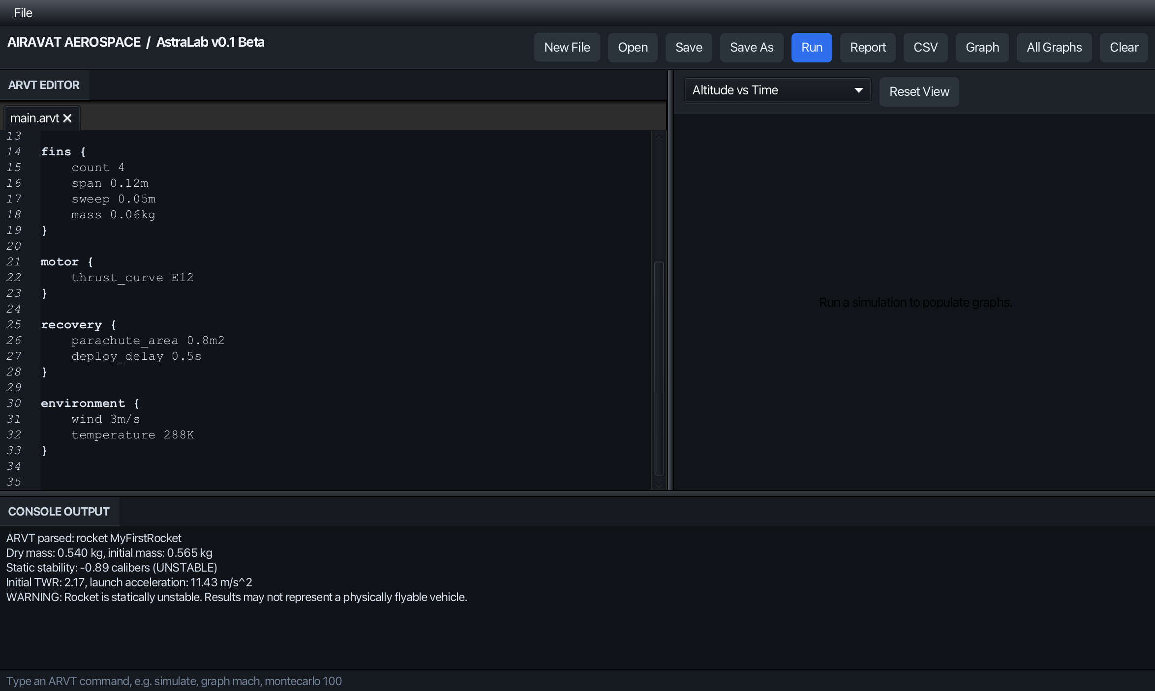Click the line 'sweep 0.05m'
The height and width of the screenshot is (691, 1155).
(114, 199)
